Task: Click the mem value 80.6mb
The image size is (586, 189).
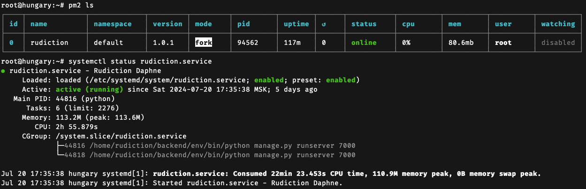Action: tap(461, 43)
